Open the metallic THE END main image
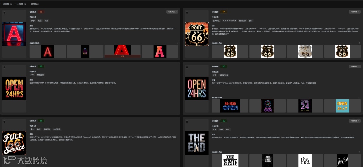The width and height of the screenshot is (363, 167). pos(197,143)
